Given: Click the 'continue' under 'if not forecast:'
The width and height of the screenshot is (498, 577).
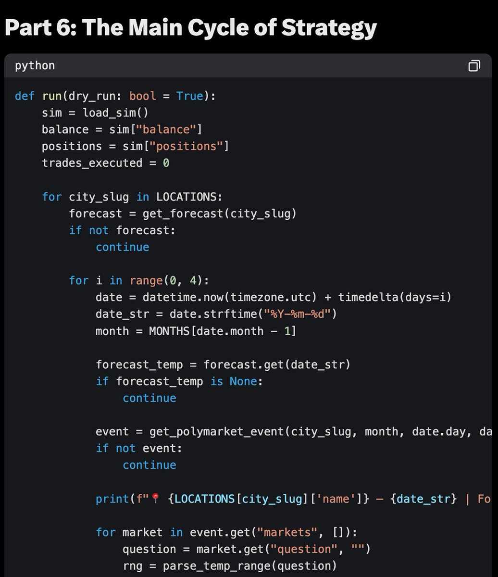Looking at the screenshot, I should pyautogui.click(x=123, y=247).
